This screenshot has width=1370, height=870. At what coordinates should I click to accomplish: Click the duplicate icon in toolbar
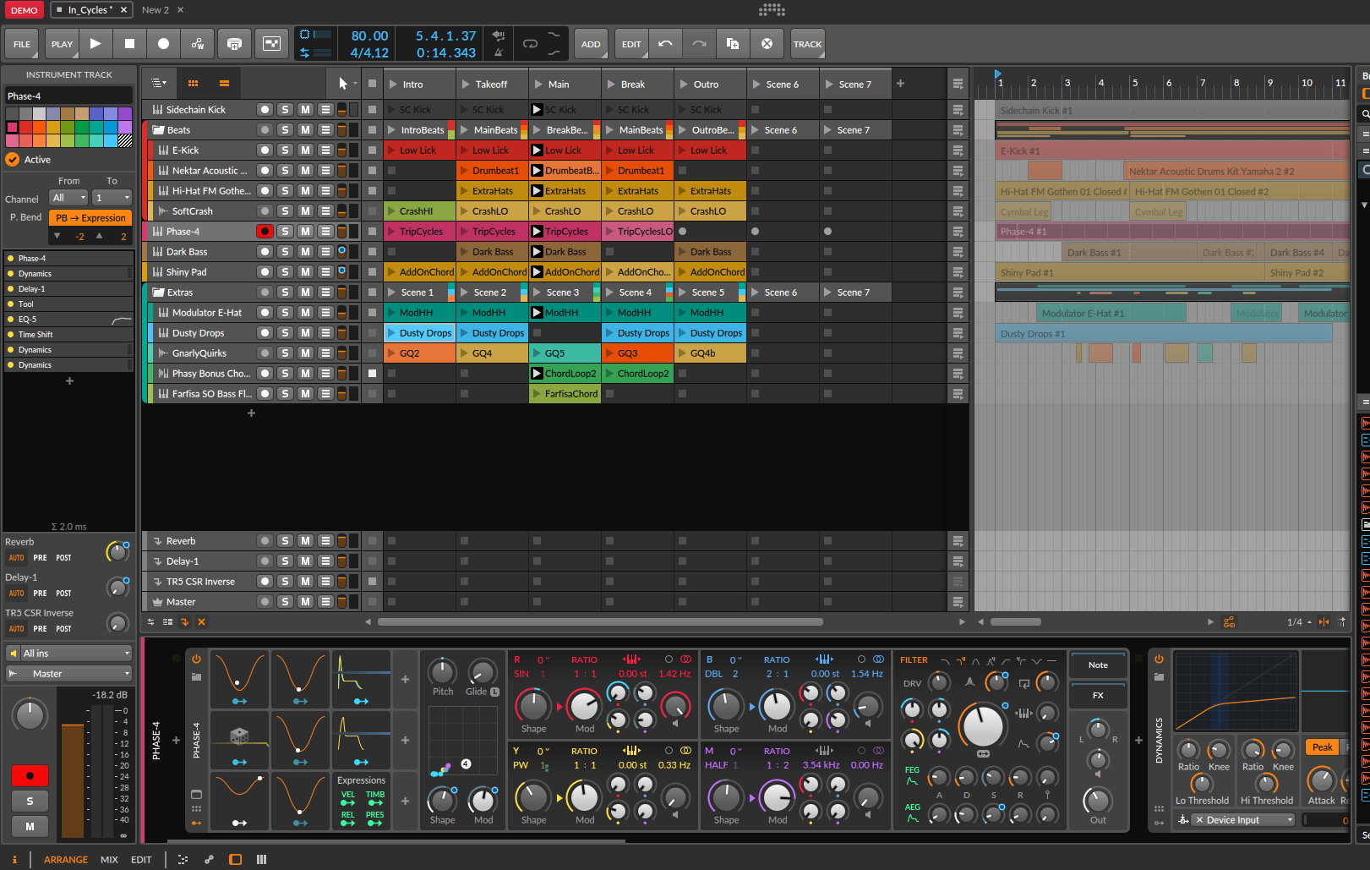pos(733,44)
